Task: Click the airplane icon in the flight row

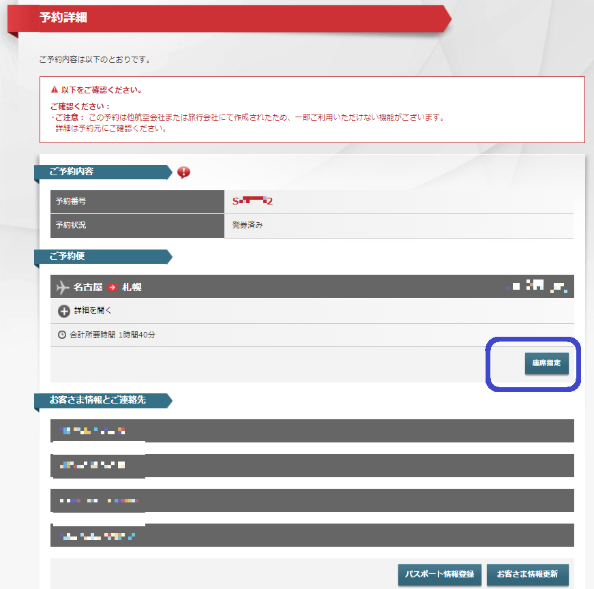Action: pyautogui.click(x=63, y=287)
